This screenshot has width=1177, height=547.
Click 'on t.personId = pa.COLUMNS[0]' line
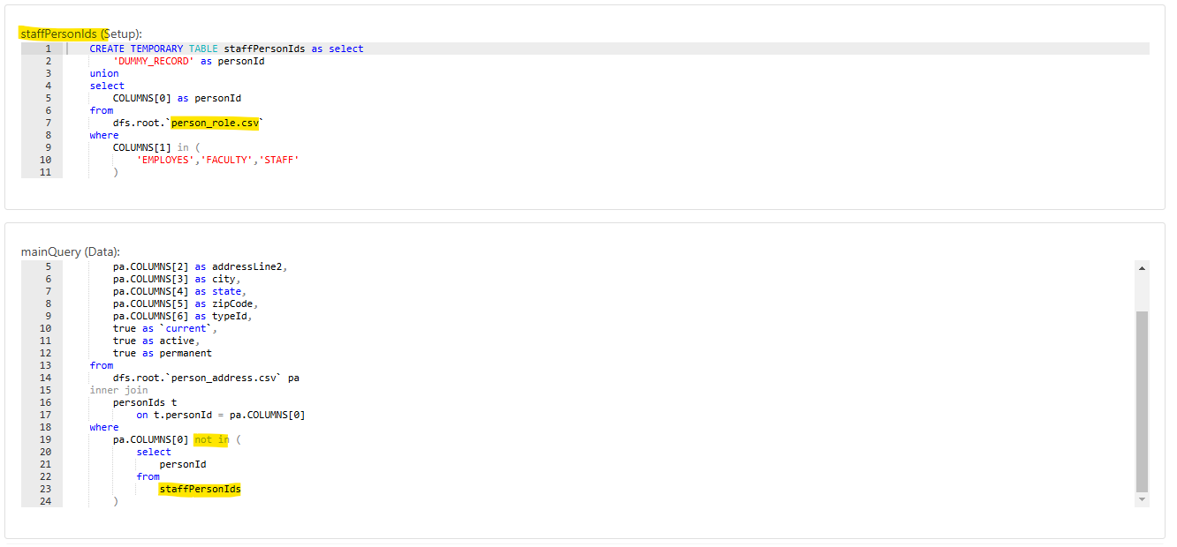coord(221,415)
